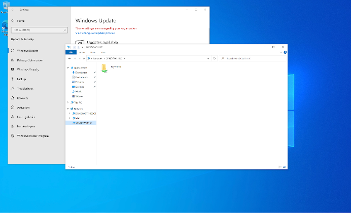
Task: Navigate back in File Explorer
Action: pos(69,58)
